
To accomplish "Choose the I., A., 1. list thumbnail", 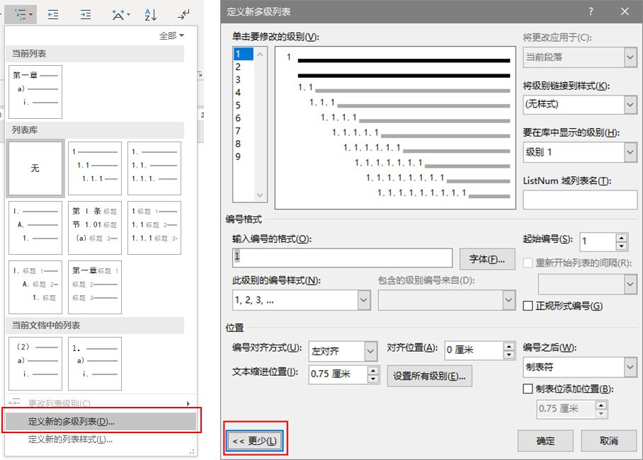I will click(x=35, y=228).
